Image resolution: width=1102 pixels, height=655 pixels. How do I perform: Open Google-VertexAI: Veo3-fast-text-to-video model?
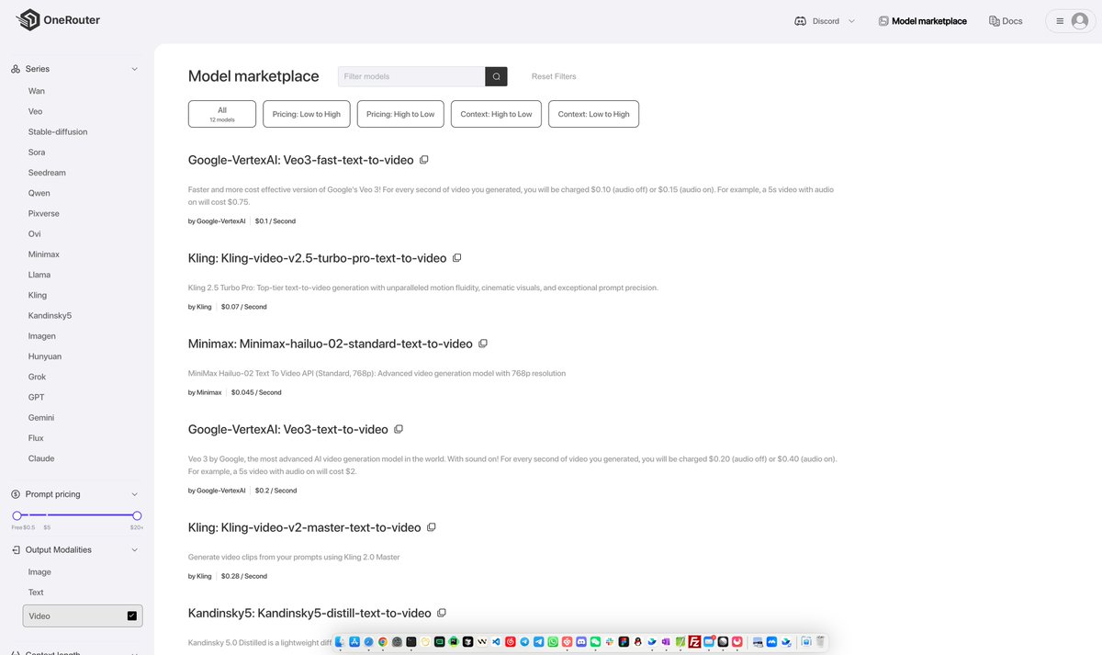(x=301, y=160)
